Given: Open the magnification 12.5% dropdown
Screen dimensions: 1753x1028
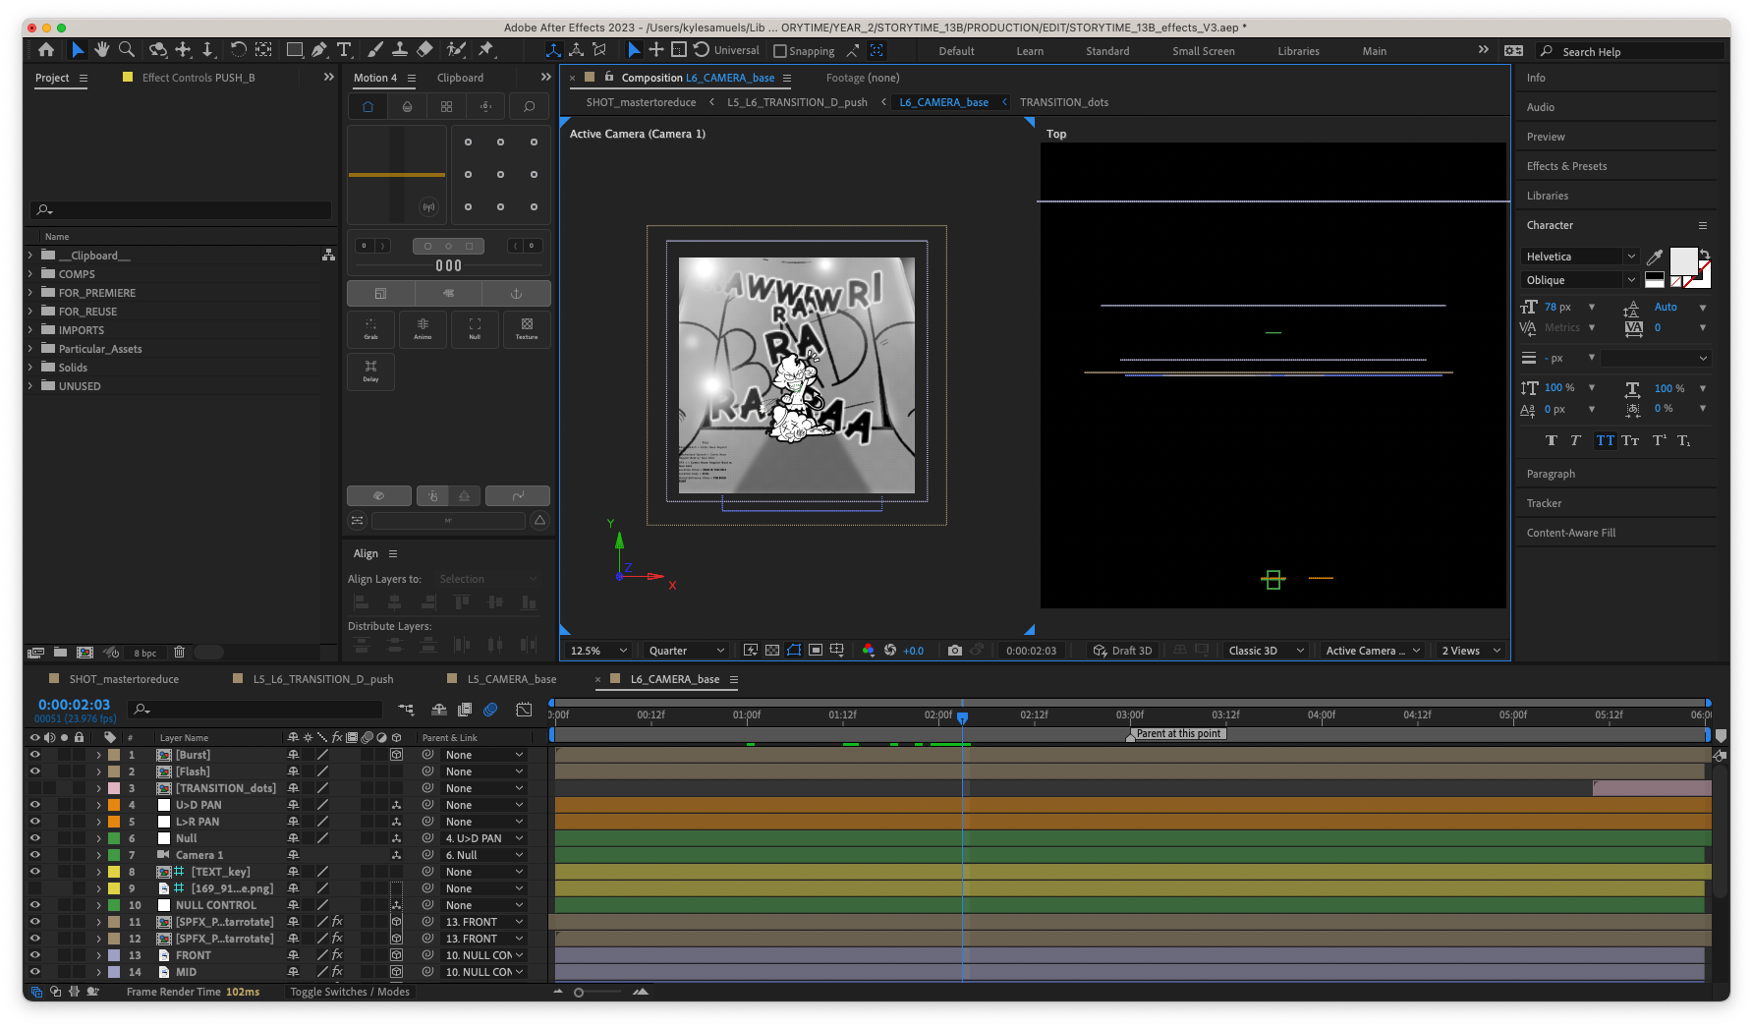Looking at the screenshot, I should point(598,651).
